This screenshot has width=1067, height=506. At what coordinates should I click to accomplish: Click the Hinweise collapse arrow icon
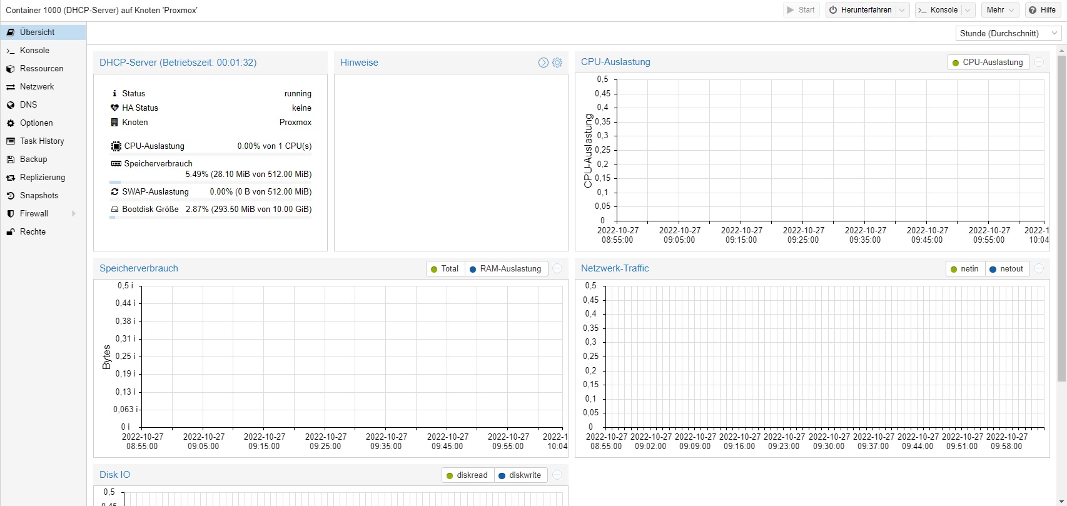[x=543, y=63]
